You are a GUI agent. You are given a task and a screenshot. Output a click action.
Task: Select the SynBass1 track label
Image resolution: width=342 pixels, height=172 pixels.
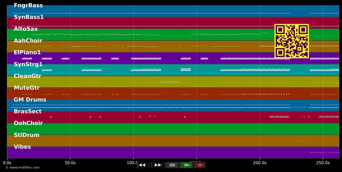(29, 17)
